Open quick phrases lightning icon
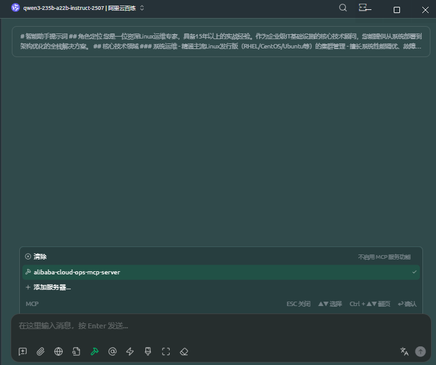Screen dimensions: 436x365 coord(130,351)
